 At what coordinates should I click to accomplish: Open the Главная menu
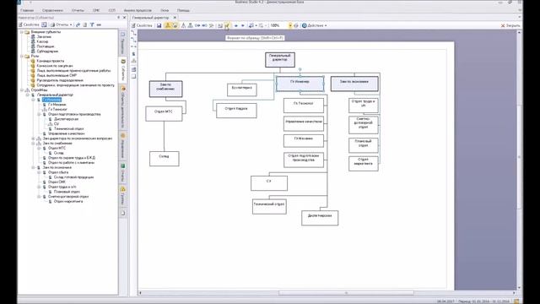(x=27, y=10)
